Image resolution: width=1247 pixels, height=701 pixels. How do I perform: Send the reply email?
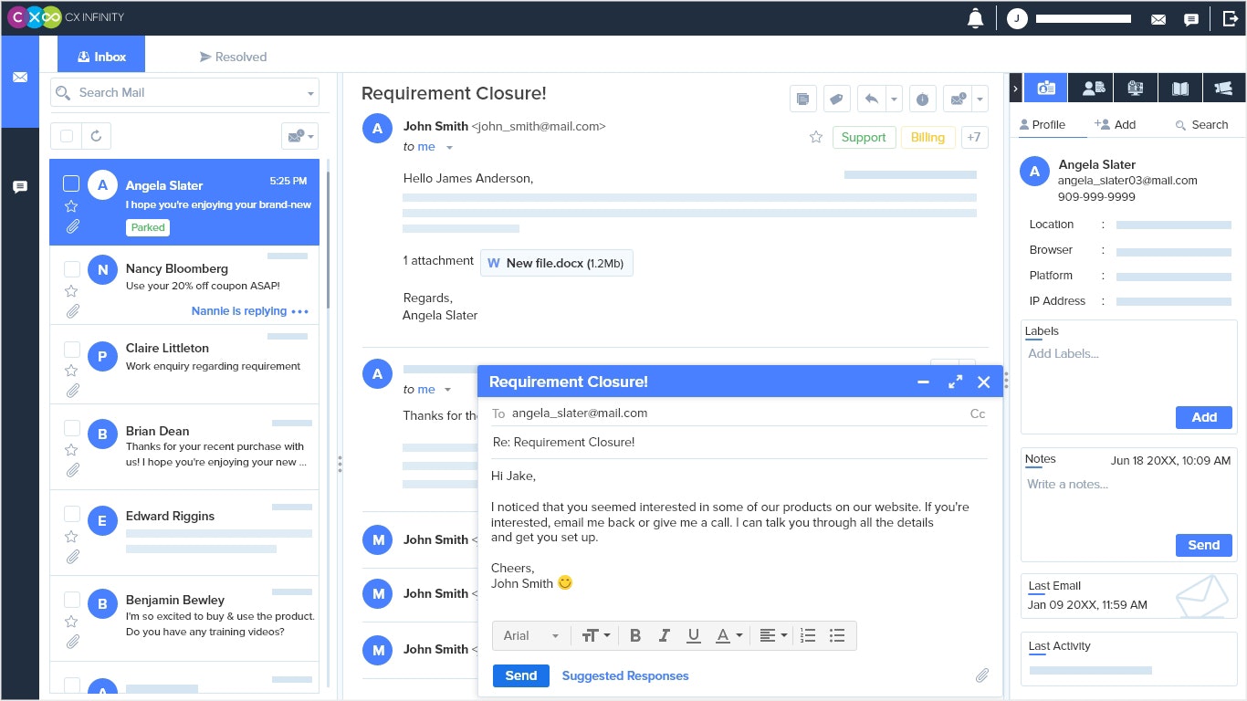pos(521,675)
